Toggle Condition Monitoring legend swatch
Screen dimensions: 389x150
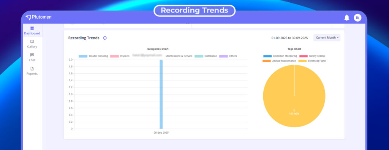[267, 56]
